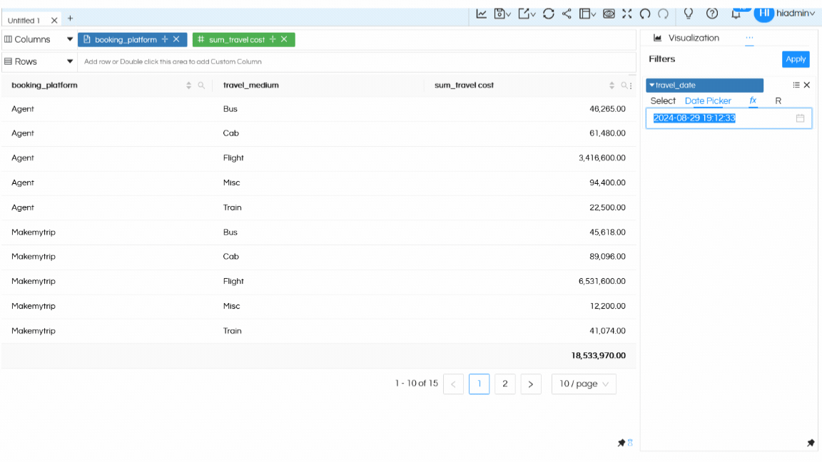The height and width of the screenshot is (462, 822).
Task: Expand the Columns dropdown arrow
Action: [x=70, y=39]
